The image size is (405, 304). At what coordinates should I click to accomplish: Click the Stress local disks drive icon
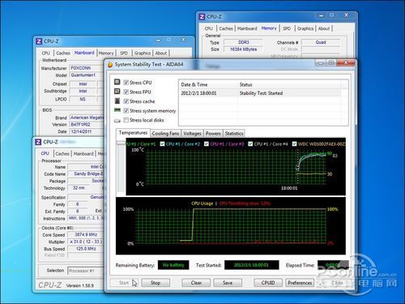click(x=117, y=121)
